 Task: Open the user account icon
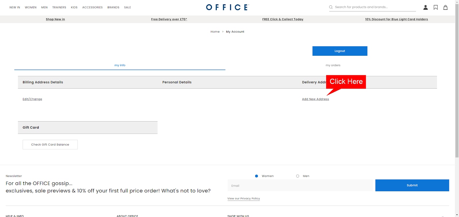(425, 7)
